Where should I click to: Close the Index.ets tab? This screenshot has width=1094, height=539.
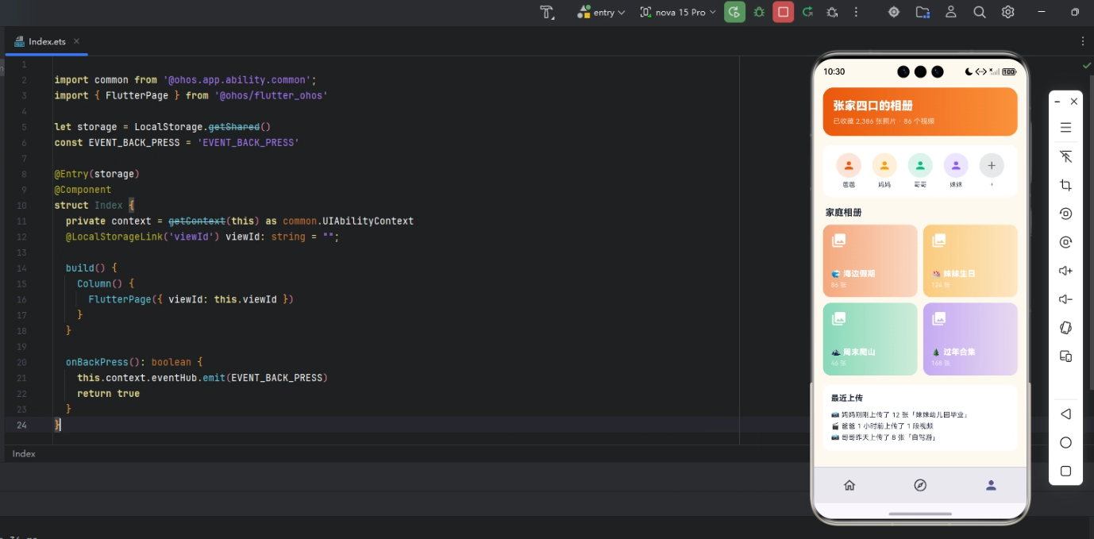click(76, 41)
